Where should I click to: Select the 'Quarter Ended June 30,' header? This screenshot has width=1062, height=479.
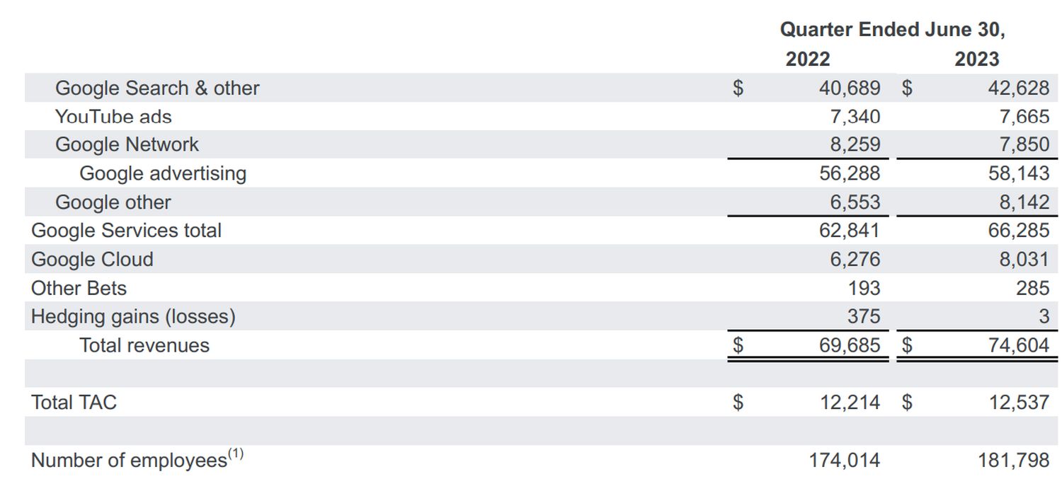(x=892, y=30)
